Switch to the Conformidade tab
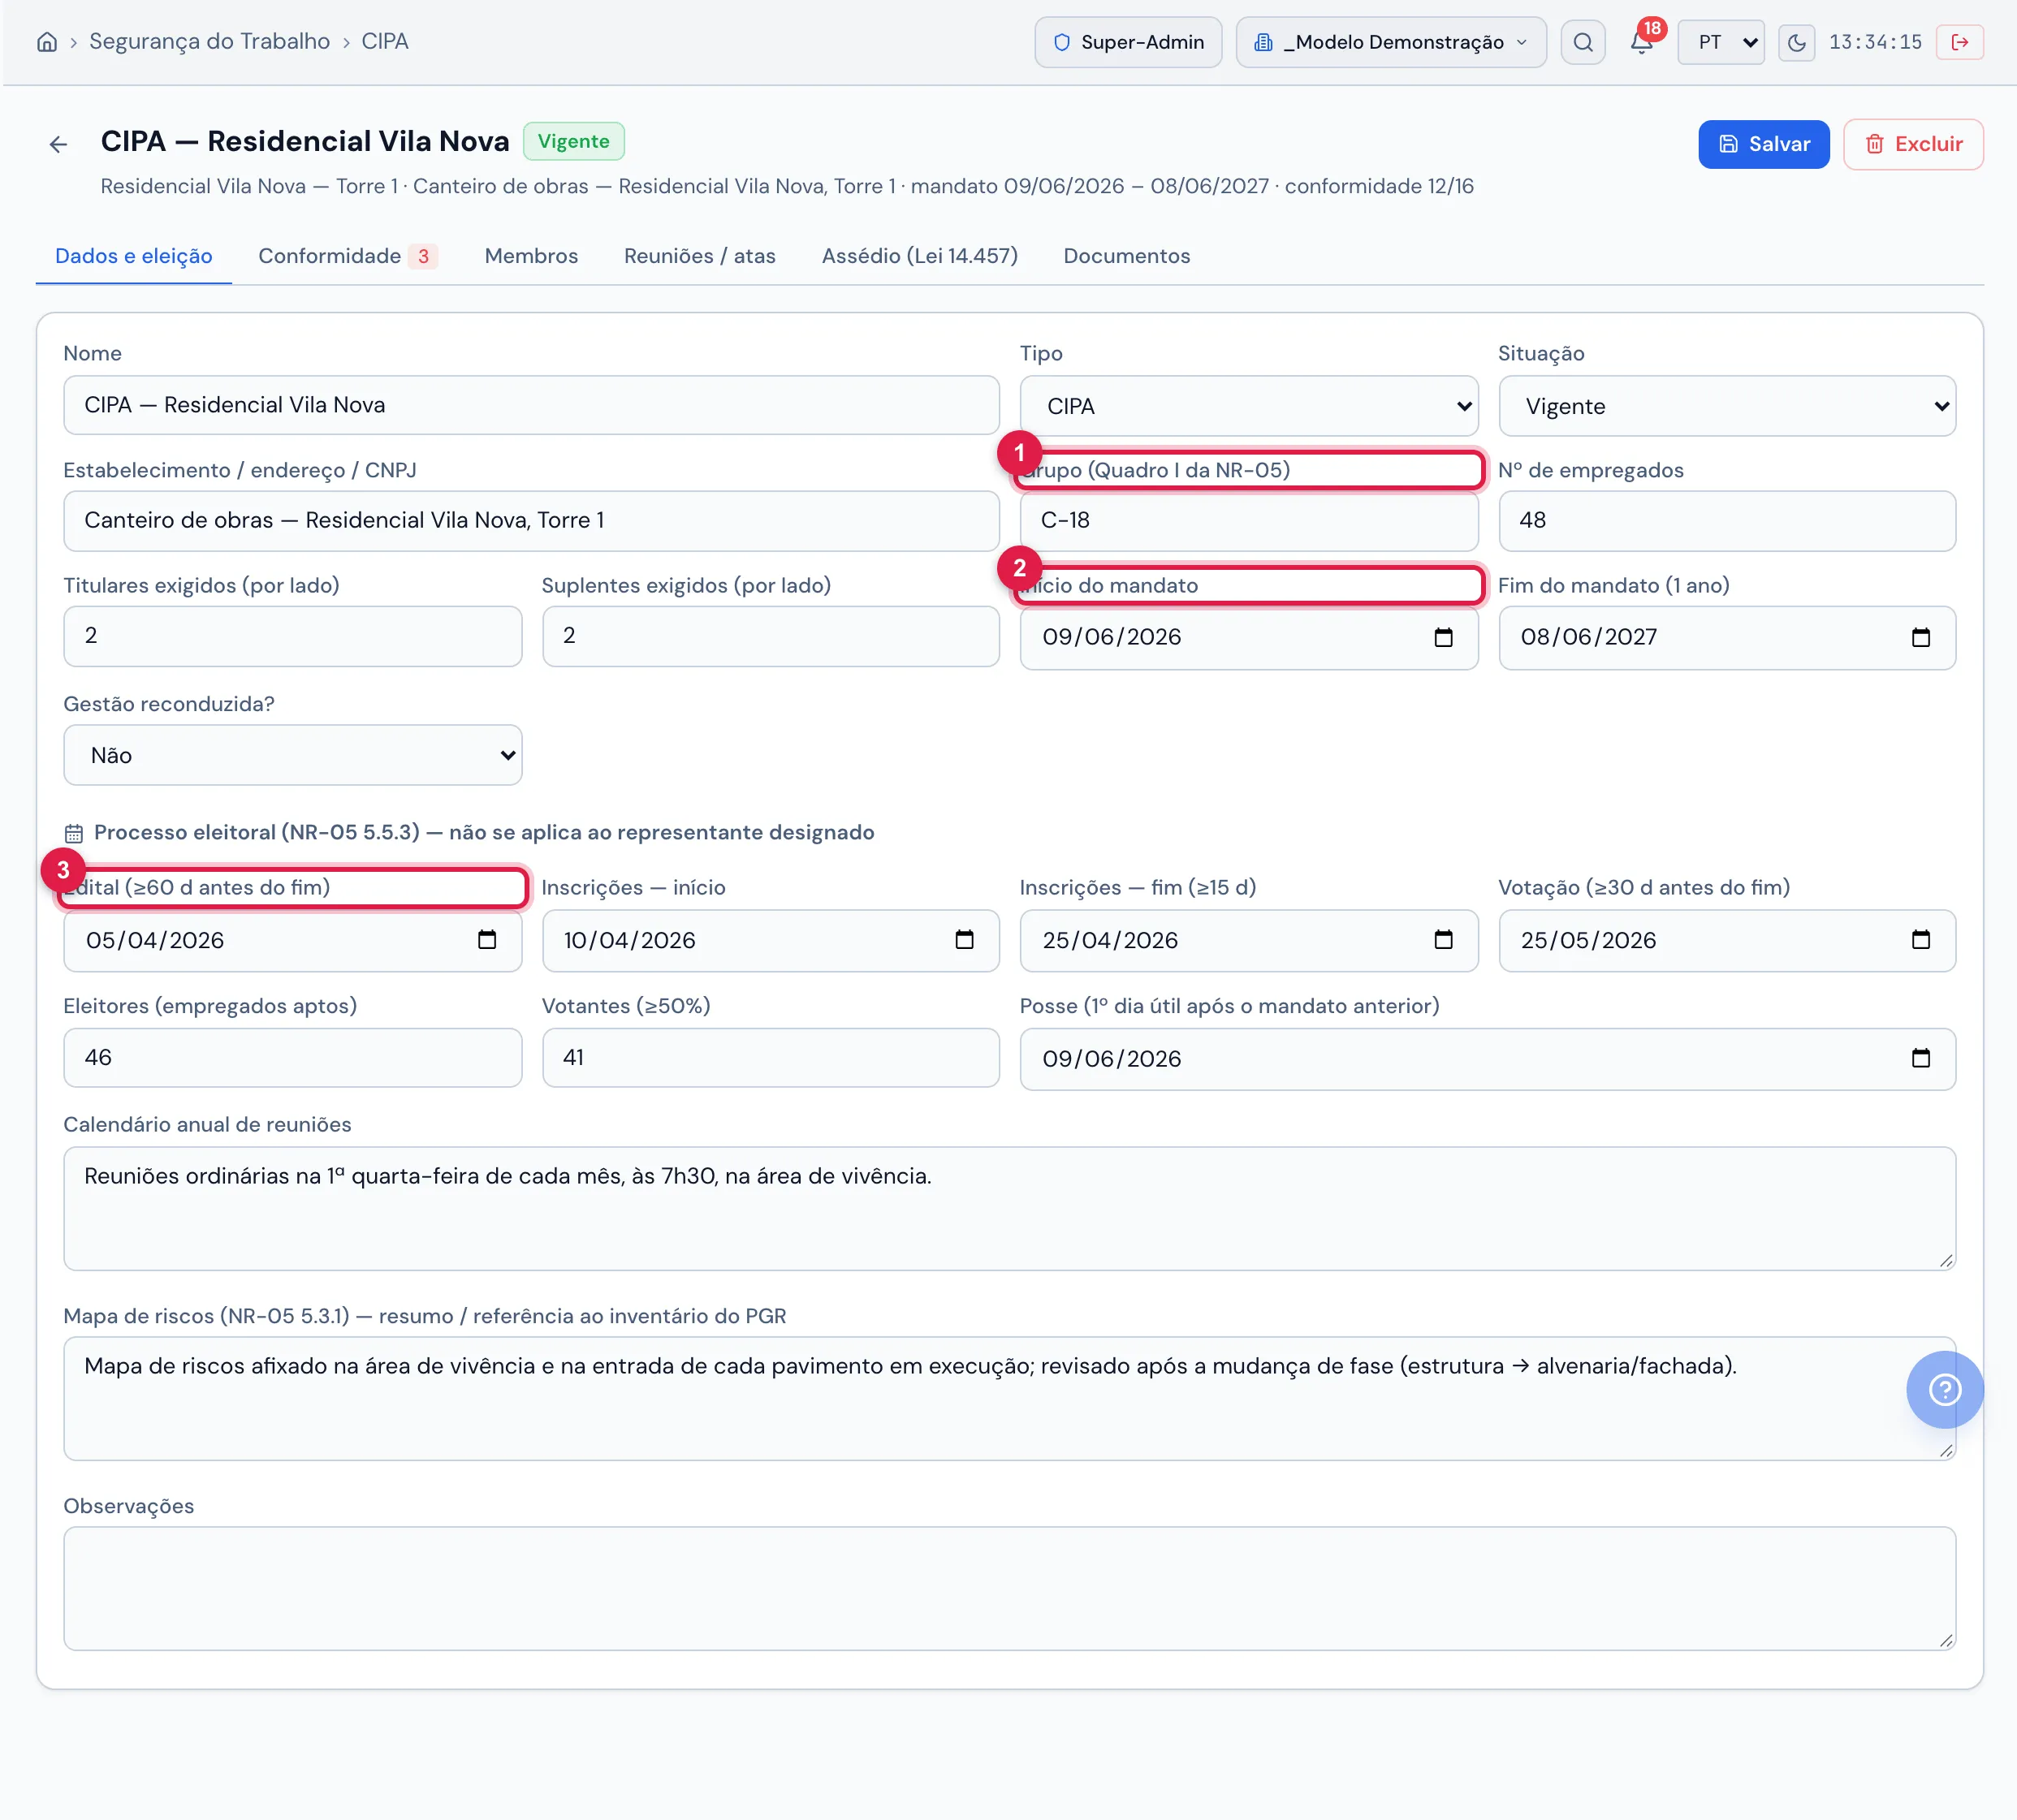This screenshot has height=1820, width=2017. point(347,256)
